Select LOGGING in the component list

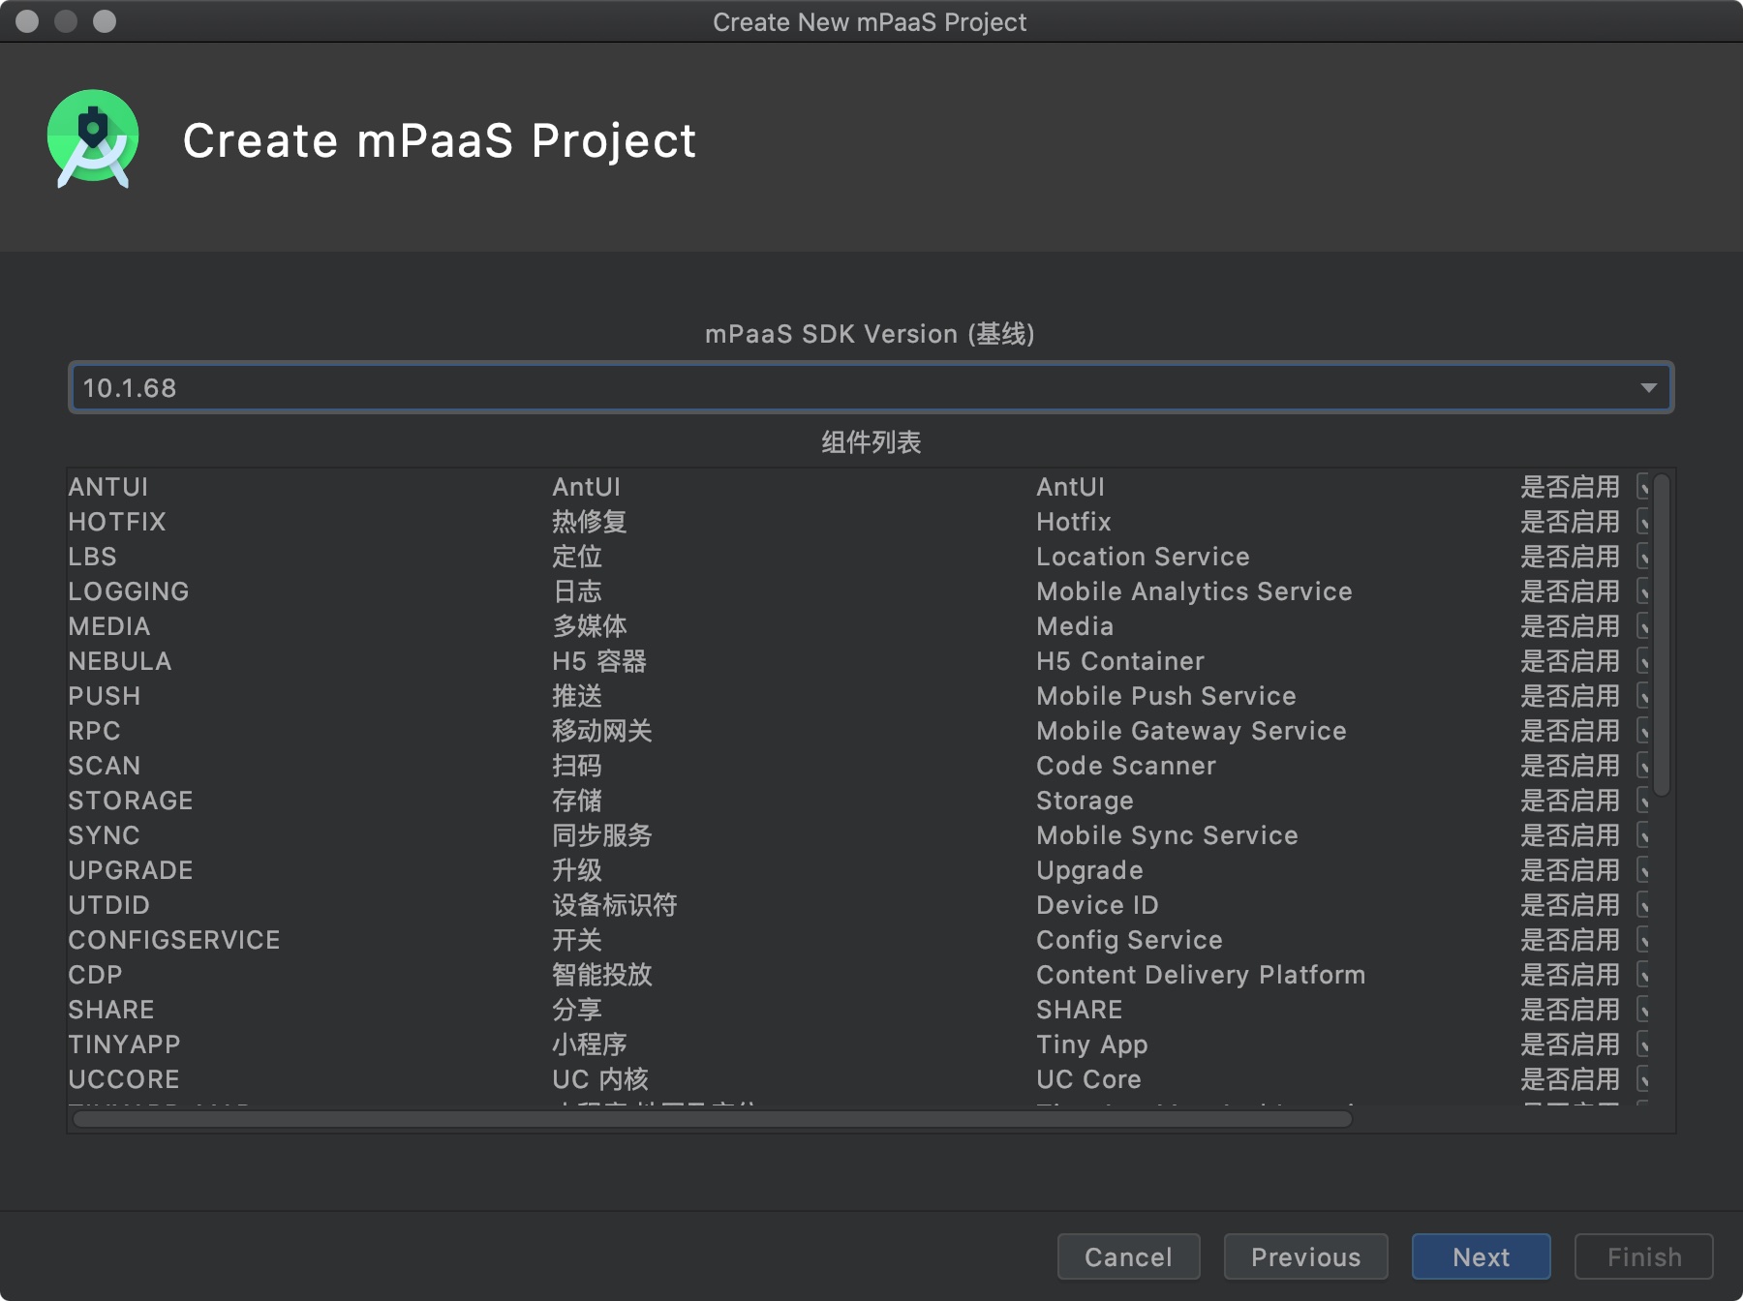[x=129, y=591]
